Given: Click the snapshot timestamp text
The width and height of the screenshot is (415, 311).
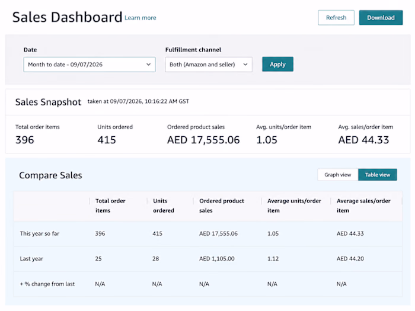Looking at the screenshot, I should [x=138, y=101].
